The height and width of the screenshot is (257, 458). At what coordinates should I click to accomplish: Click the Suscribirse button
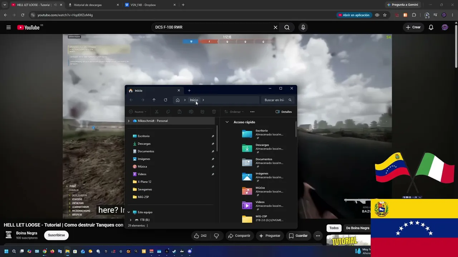[56, 235]
